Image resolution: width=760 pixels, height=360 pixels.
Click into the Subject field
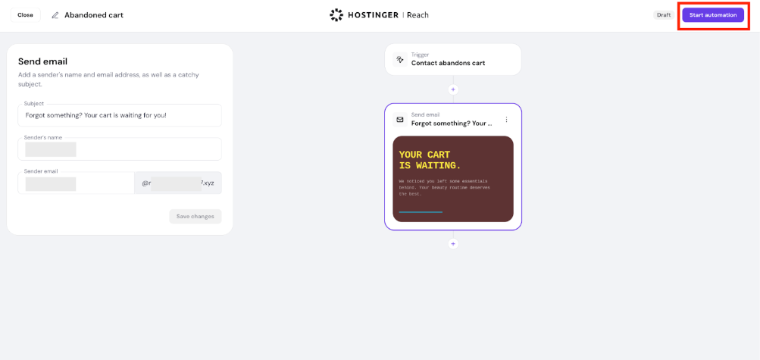pos(120,115)
